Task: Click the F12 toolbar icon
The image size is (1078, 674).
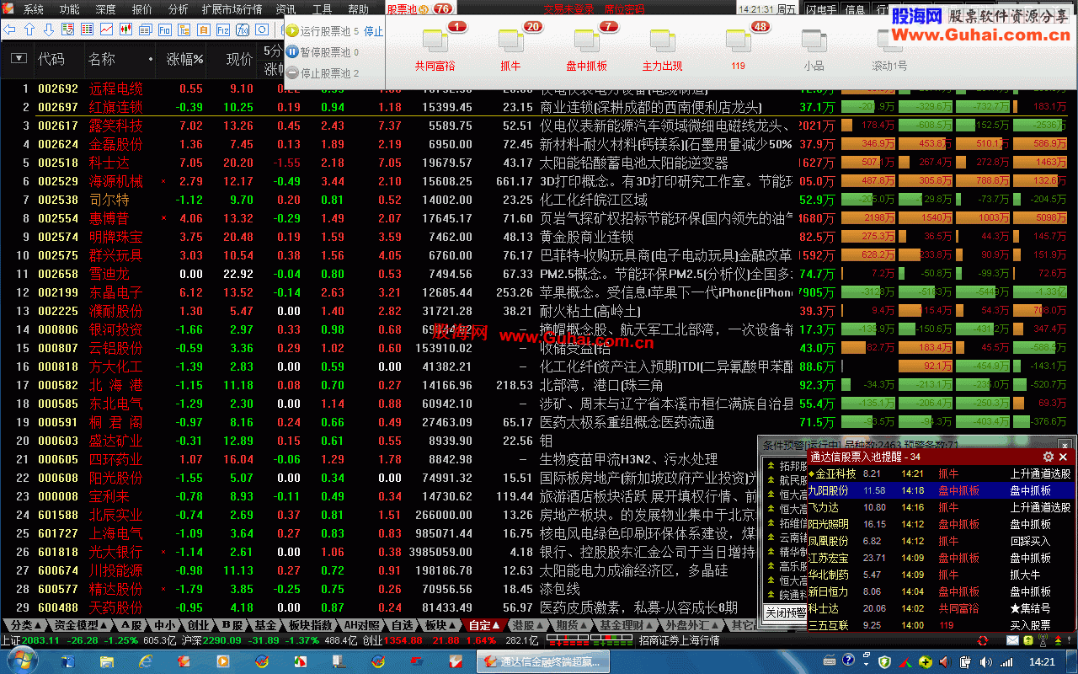Action: 224,29
